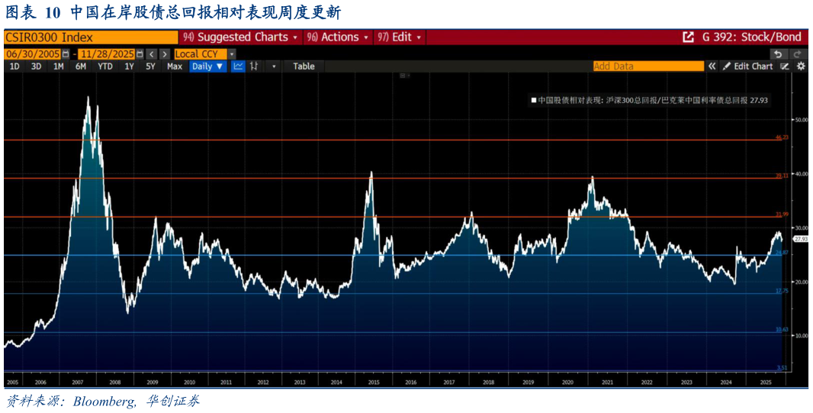This screenshot has width=813, height=413.
Task: Click the Edit Chart button
Action: click(x=747, y=66)
